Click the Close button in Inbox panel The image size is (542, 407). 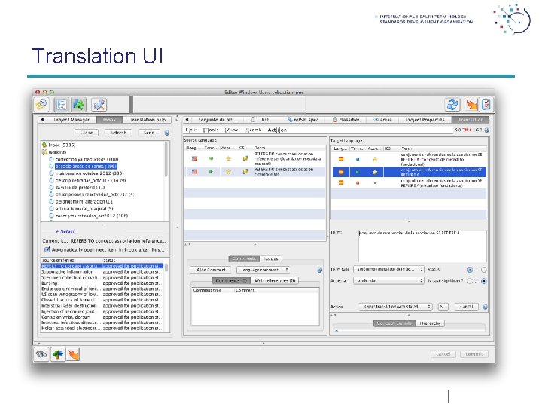tap(87, 133)
